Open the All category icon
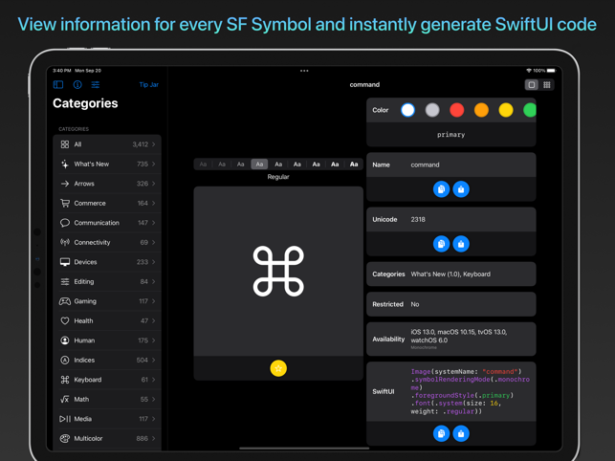The width and height of the screenshot is (615, 461). pos(65,144)
